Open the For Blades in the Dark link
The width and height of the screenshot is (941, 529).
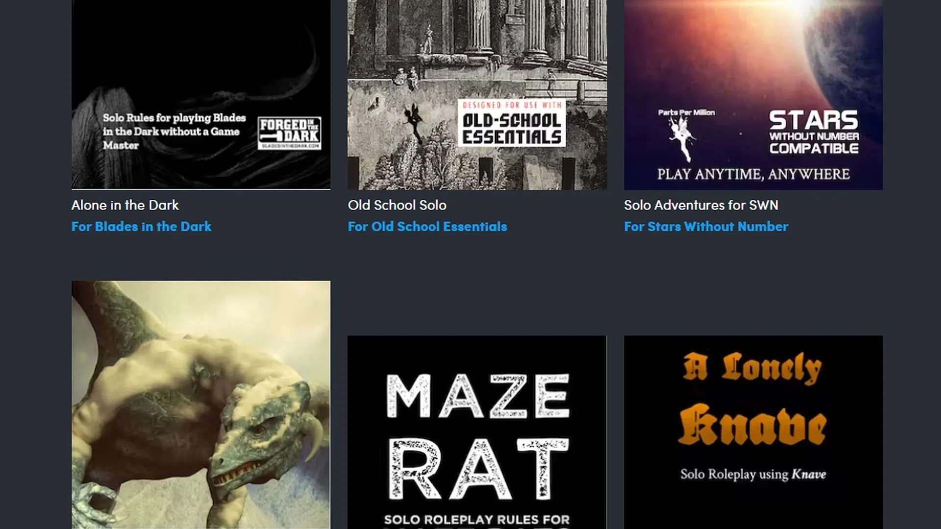coord(141,227)
